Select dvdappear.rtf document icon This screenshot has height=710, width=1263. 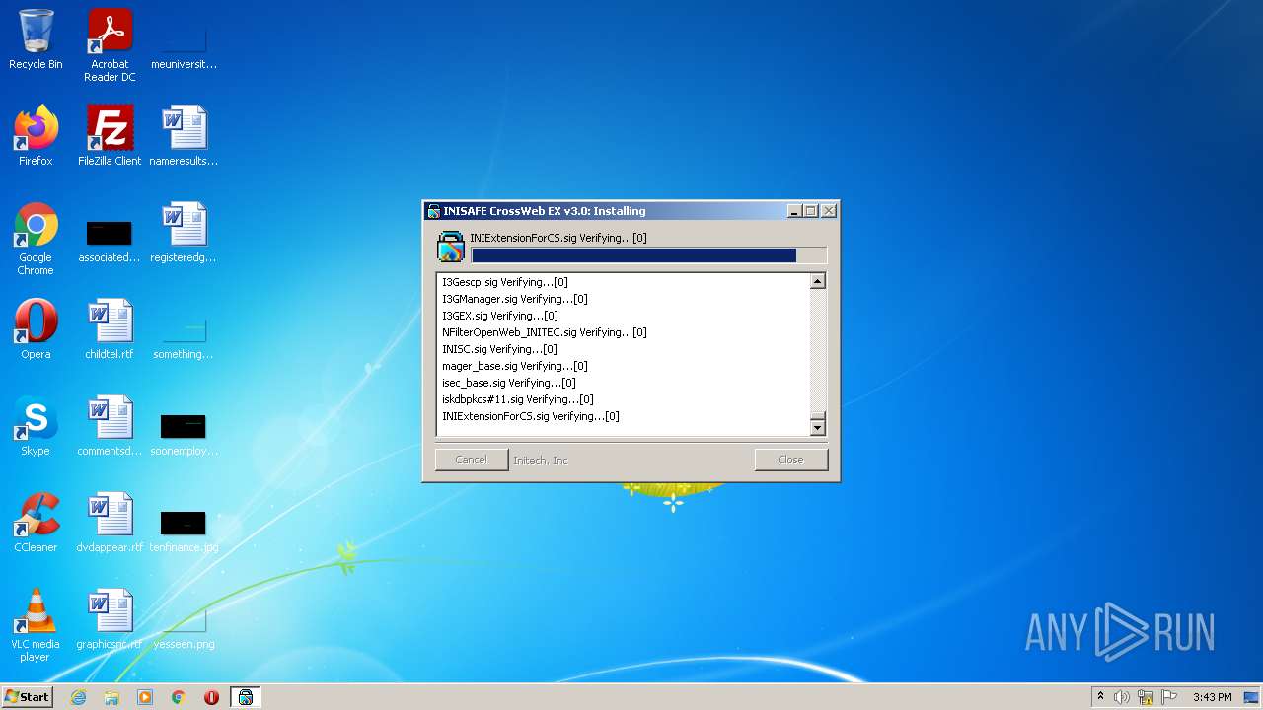pos(110,523)
